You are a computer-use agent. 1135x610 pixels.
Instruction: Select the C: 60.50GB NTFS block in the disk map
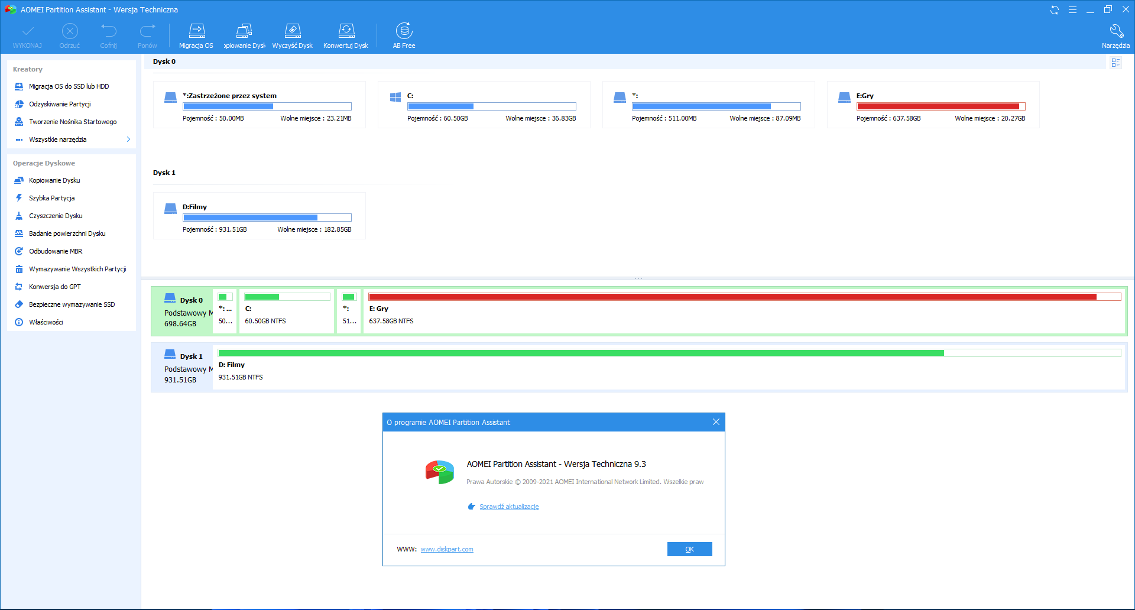pos(287,312)
